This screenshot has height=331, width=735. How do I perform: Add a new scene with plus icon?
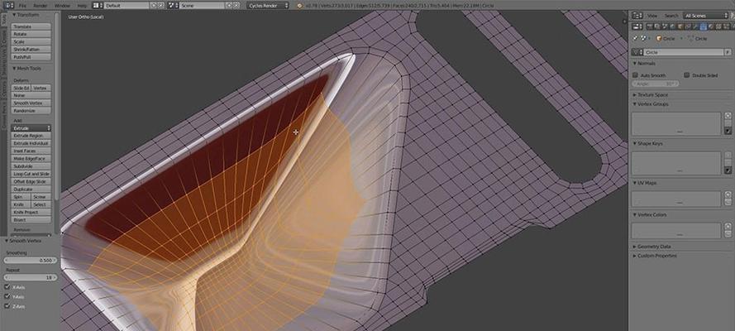(229, 6)
